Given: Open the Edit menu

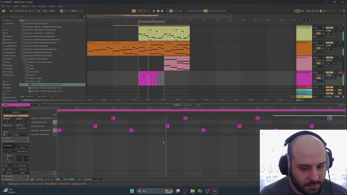Looking at the screenshot, I should [9, 6].
